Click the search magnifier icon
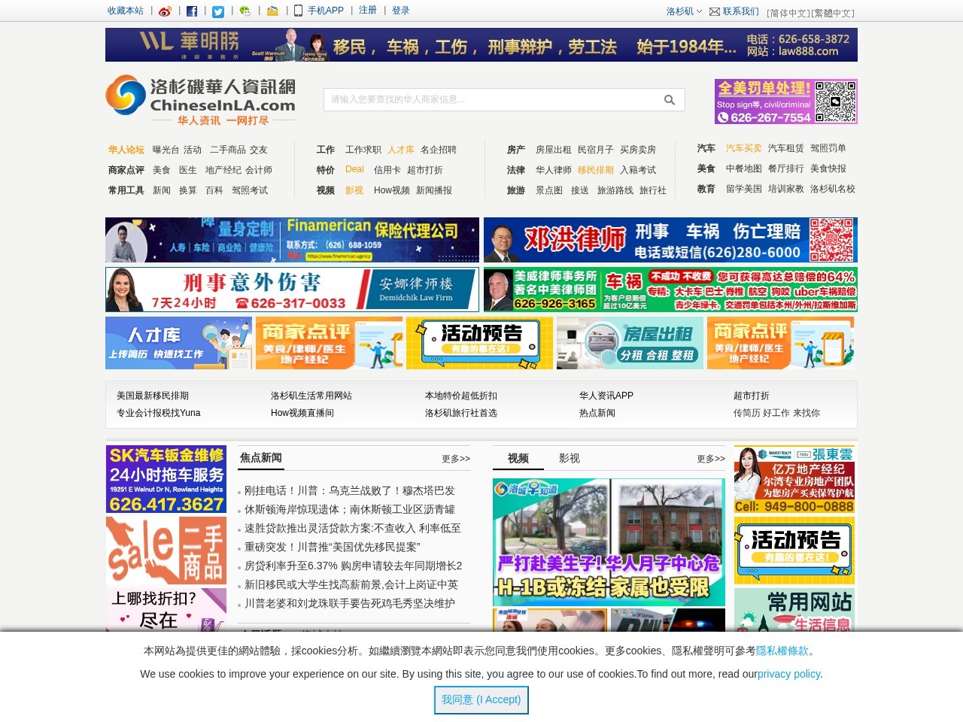The height and width of the screenshot is (722, 963). tap(670, 99)
